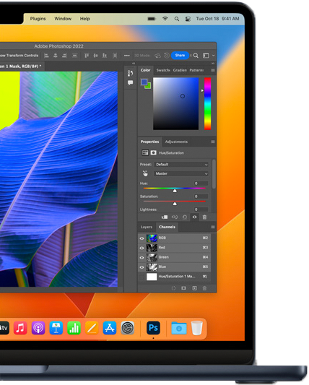
Task: Open System Settings in the Dock
Action: 128,328
